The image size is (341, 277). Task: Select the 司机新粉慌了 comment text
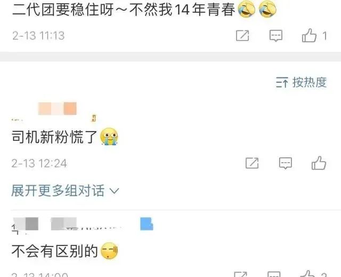pos(54,137)
